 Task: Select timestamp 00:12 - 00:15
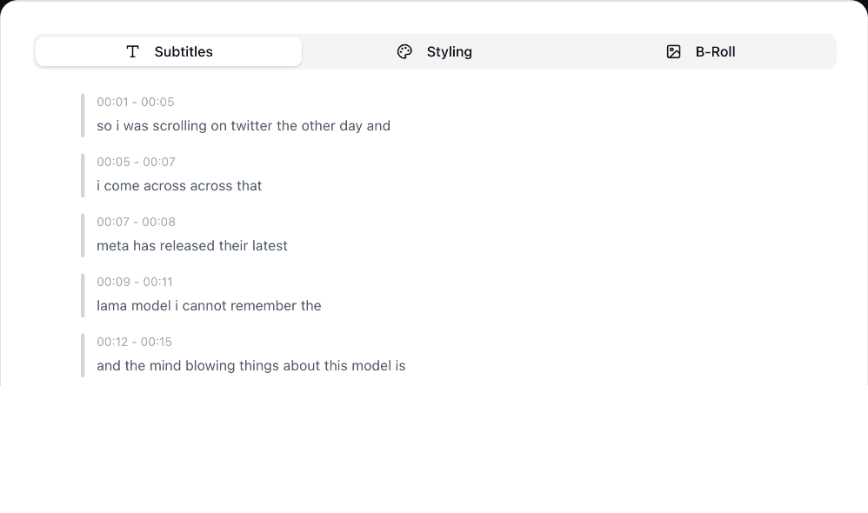(135, 342)
